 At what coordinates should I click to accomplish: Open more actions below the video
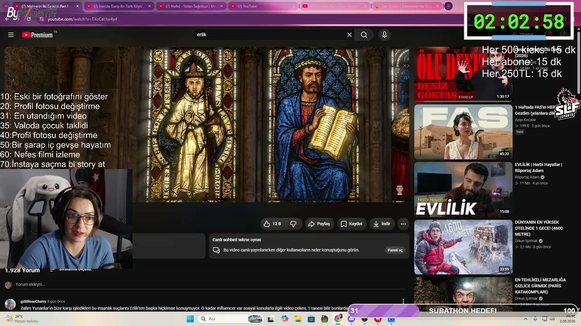point(403,224)
